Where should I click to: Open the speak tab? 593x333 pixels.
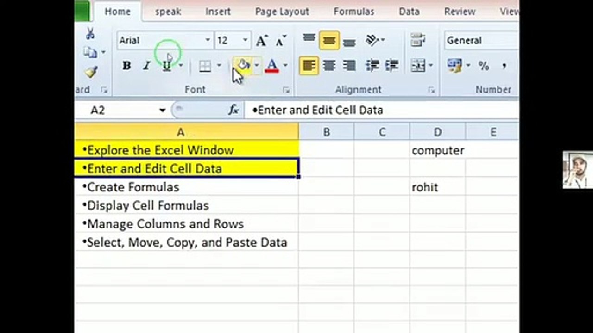(x=168, y=12)
